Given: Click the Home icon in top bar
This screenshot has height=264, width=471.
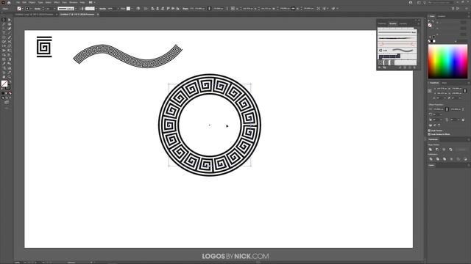Looking at the screenshot, I should click(9, 2).
